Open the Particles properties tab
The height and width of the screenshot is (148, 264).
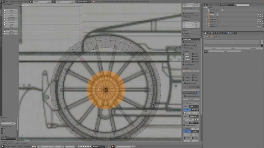click(233, 33)
